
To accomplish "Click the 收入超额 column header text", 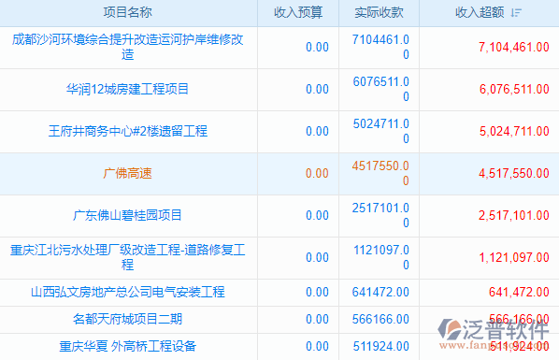I will click(x=480, y=12).
